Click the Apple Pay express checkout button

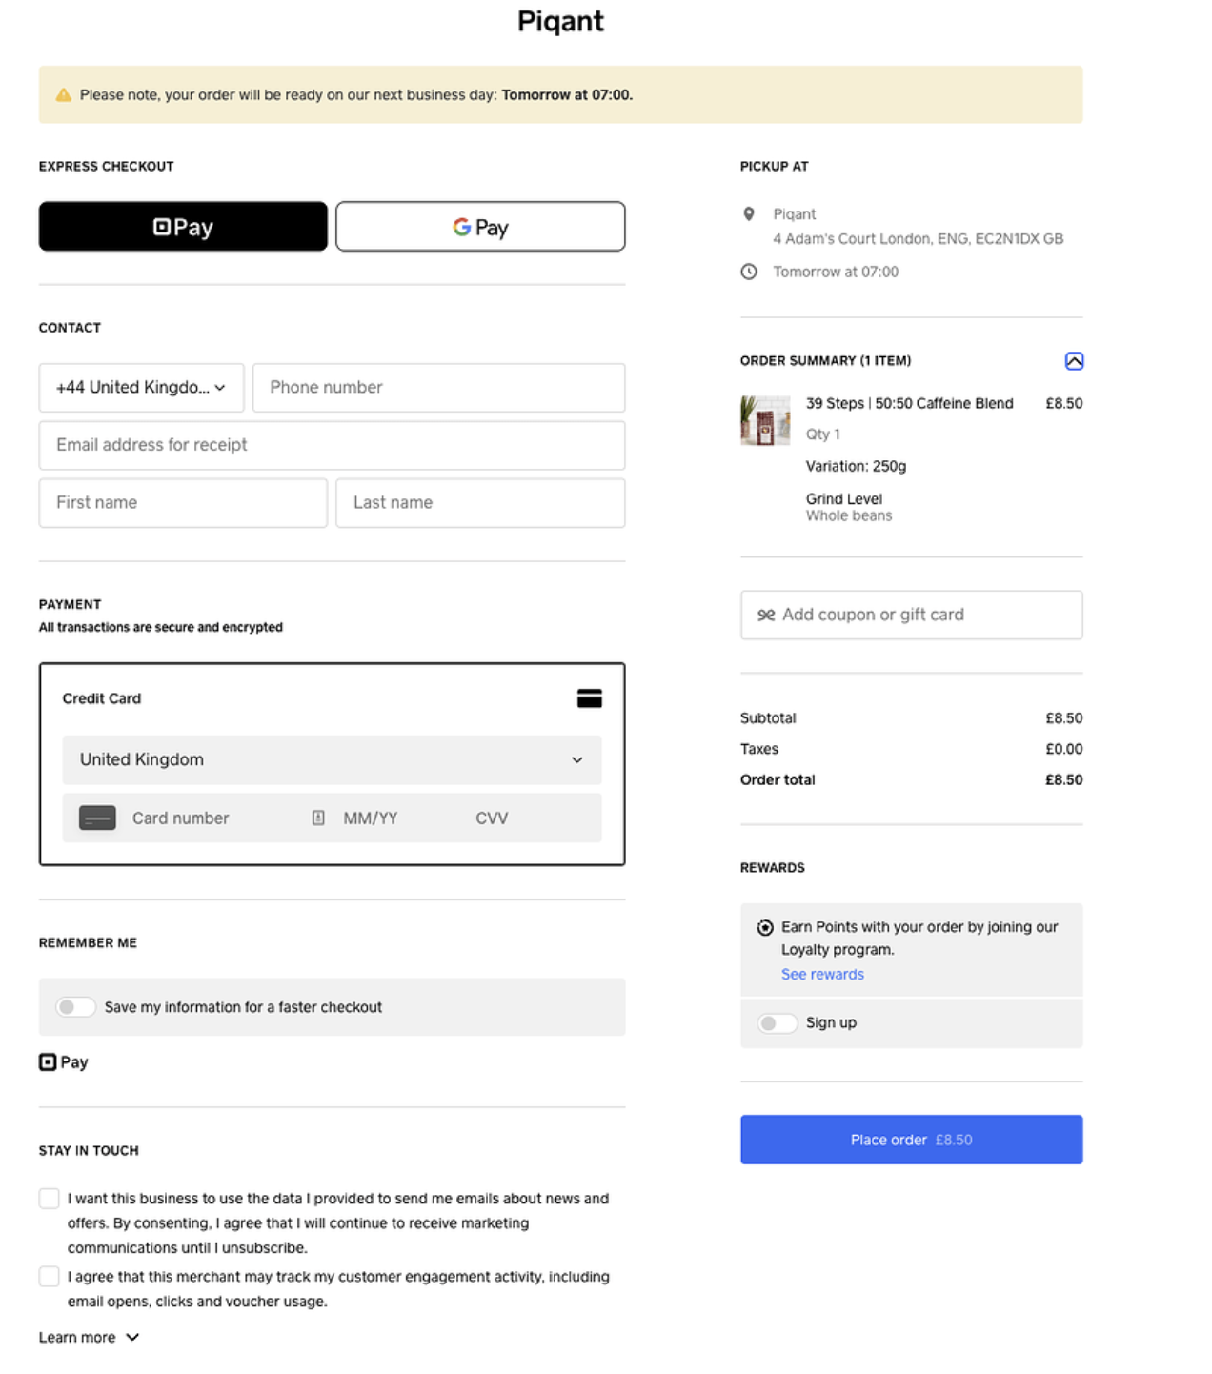(182, 226)
